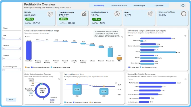Click the Reset filters button
The width and height of the screenshot is (191, 107).
[11, 100]
